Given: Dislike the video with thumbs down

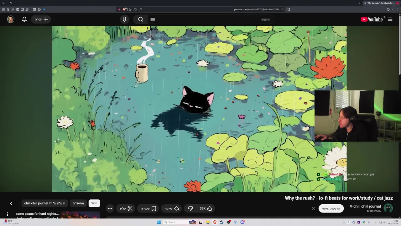Looking at the screenshot, I should point(190,208).
